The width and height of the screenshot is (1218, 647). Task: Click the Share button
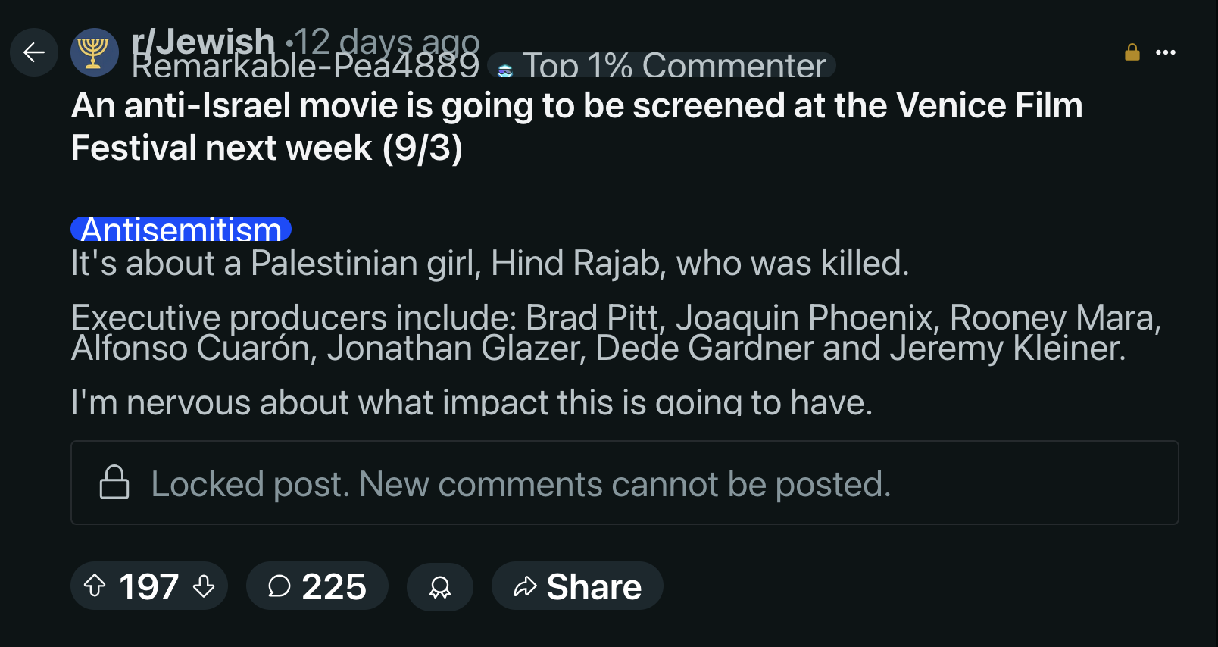(577, 586)
